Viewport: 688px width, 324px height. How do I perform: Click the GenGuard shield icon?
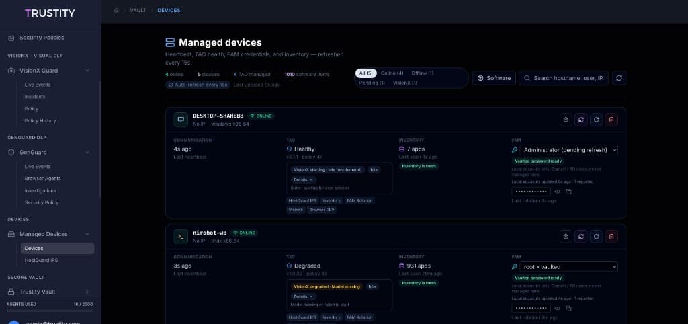pos(11,153)
